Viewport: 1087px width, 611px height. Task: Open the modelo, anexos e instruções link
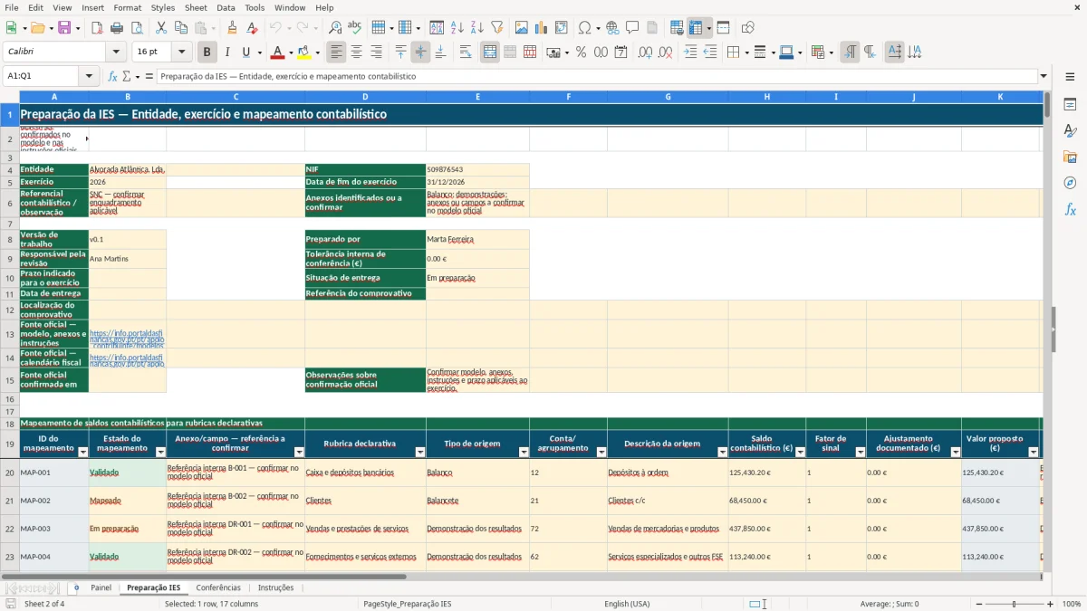click(127, 339)
